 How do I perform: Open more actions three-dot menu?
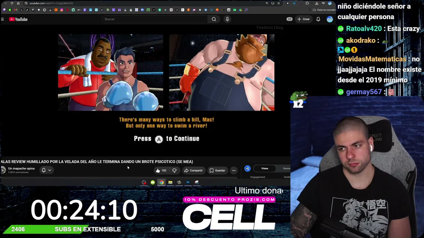click(x=234, y=171)
